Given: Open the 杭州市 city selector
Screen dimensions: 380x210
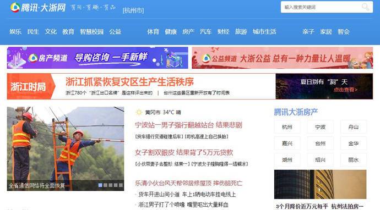Looking at the screenshot, I should (x=133, y=10).
